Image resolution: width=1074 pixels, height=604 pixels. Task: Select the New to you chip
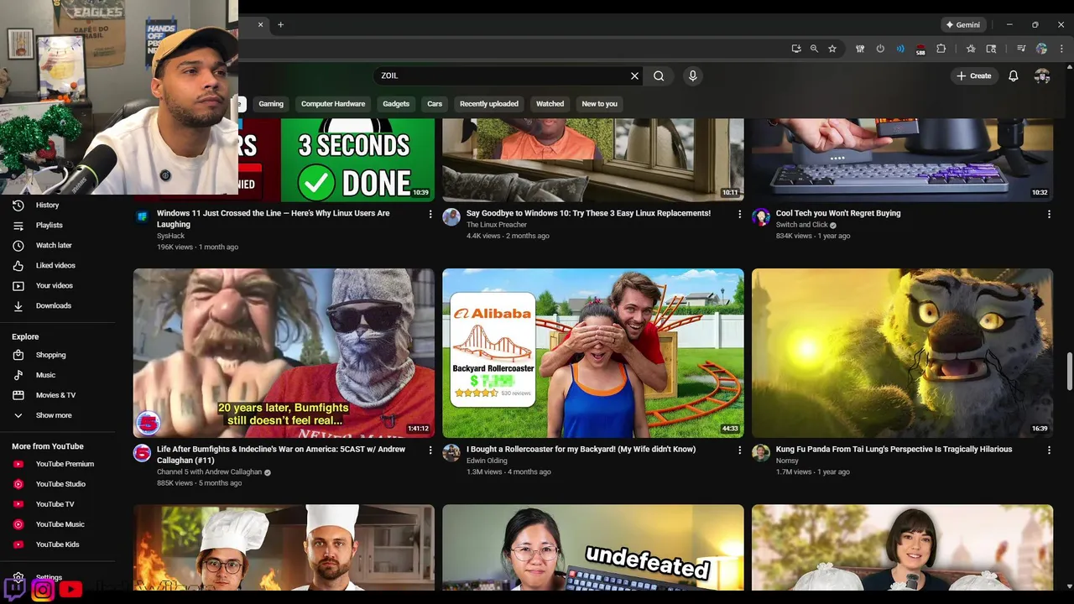600,104
